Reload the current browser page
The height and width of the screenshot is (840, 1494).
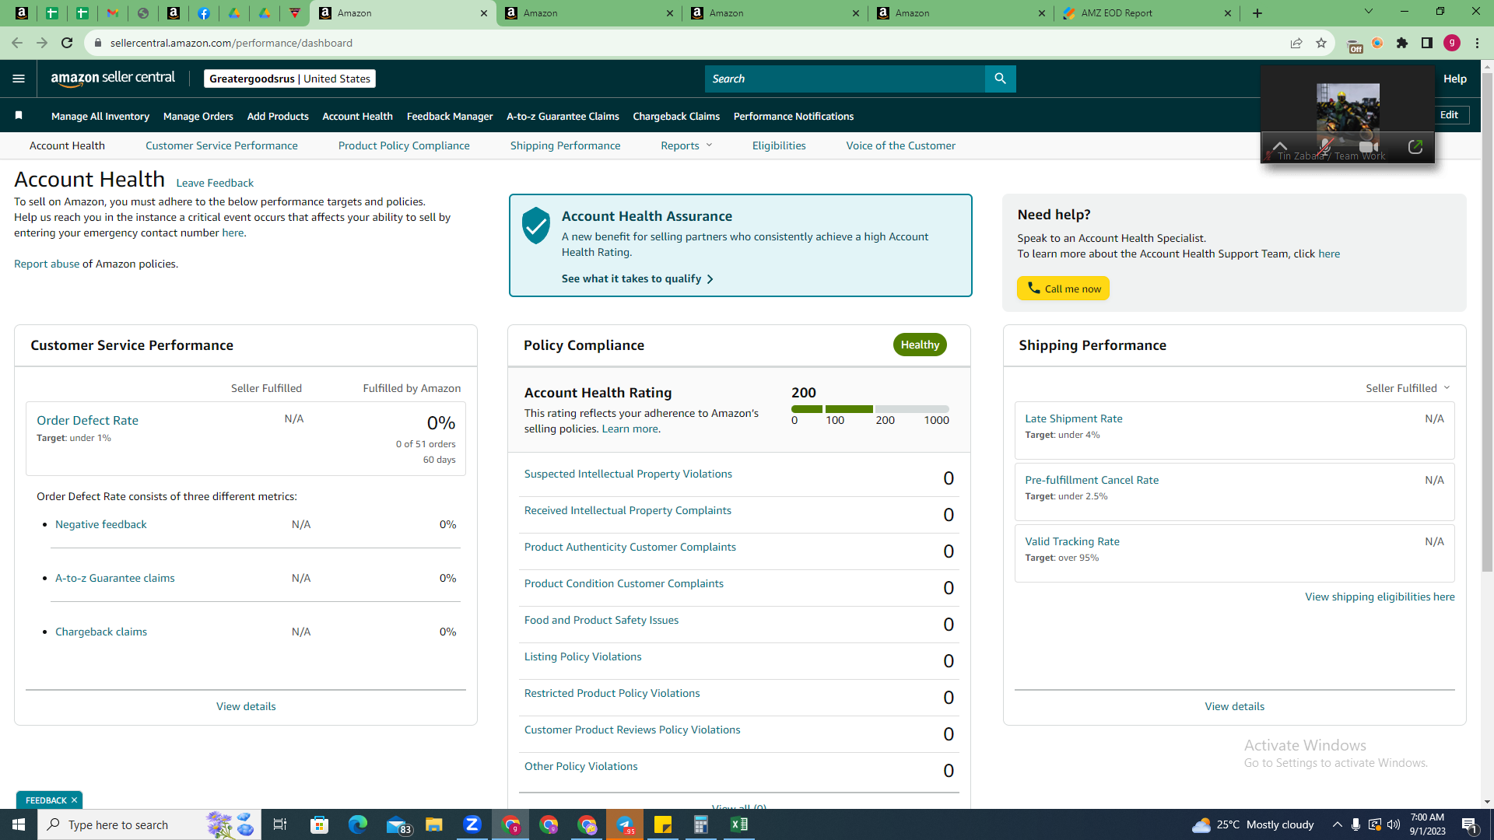[x=67, y=43]
